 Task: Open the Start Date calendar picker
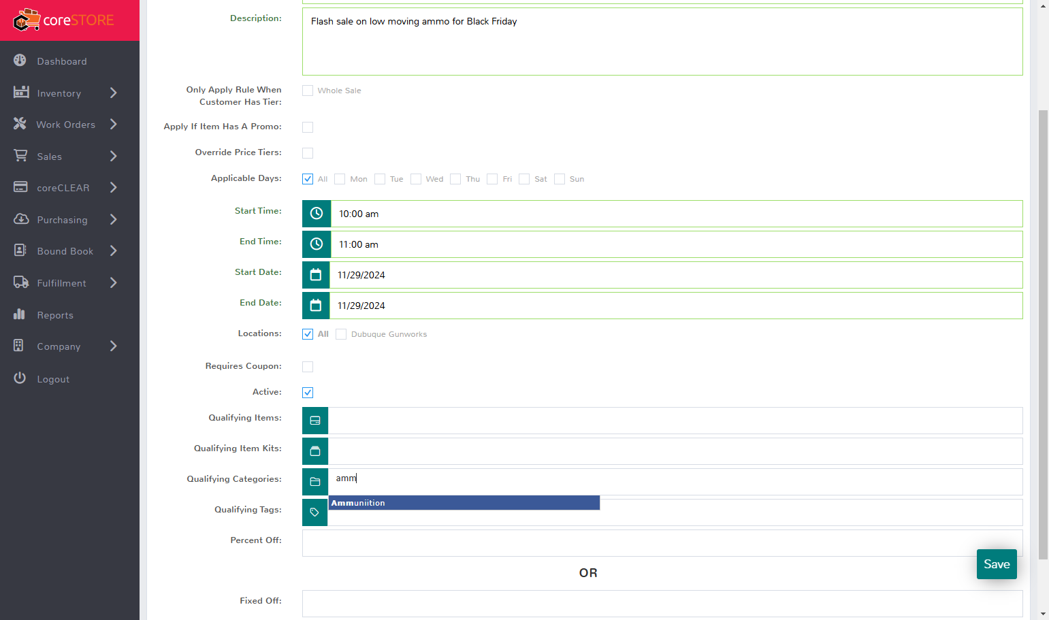[316, 275]
